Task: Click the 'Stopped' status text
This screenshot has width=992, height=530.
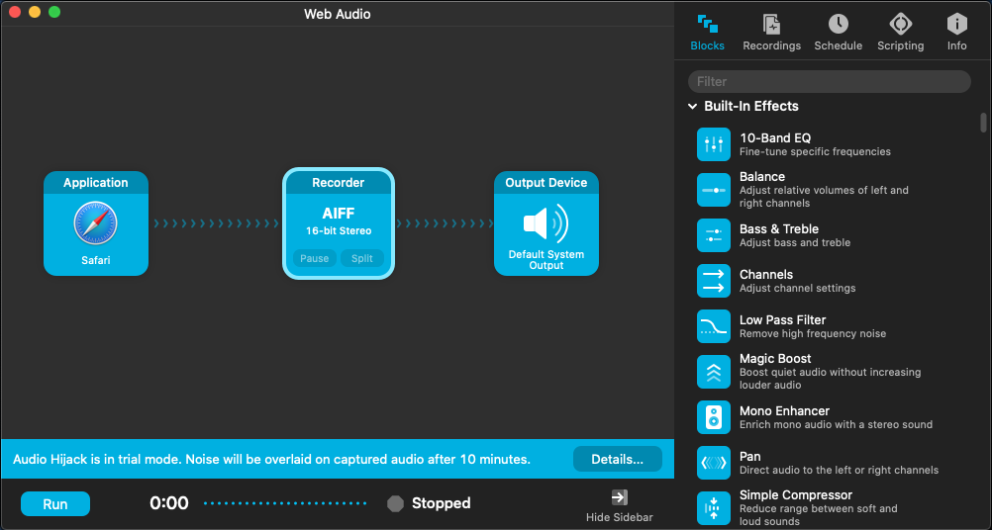Action: tap(441, 503)
